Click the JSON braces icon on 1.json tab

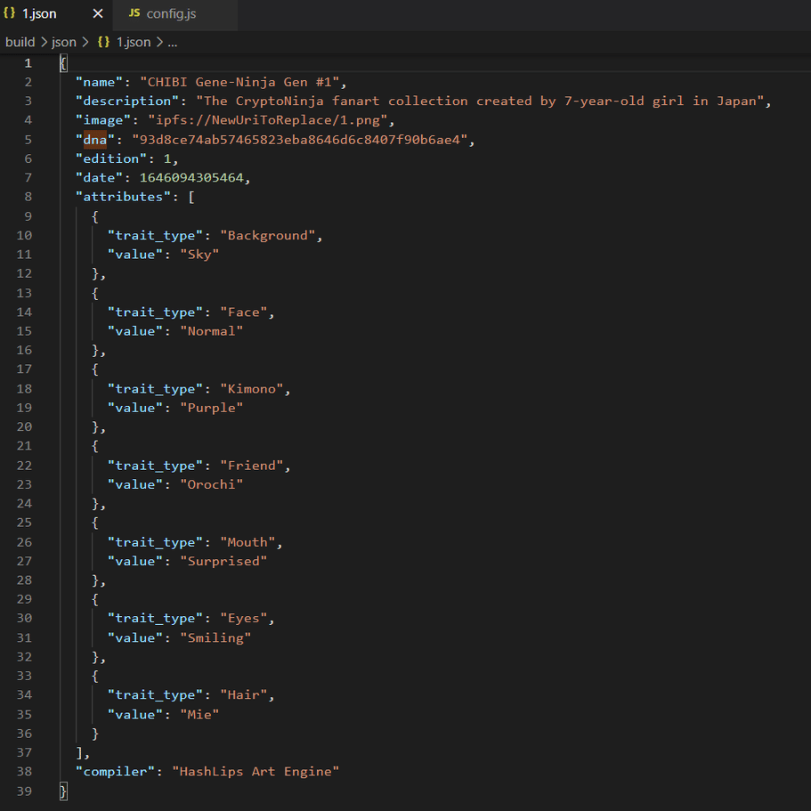[x=9, y=13]
